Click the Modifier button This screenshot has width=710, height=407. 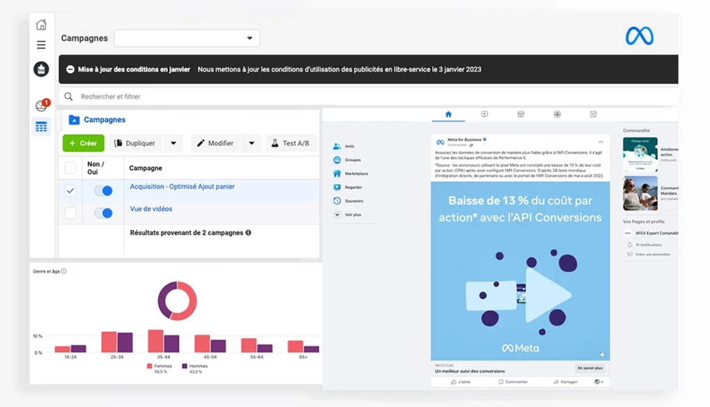216,143
